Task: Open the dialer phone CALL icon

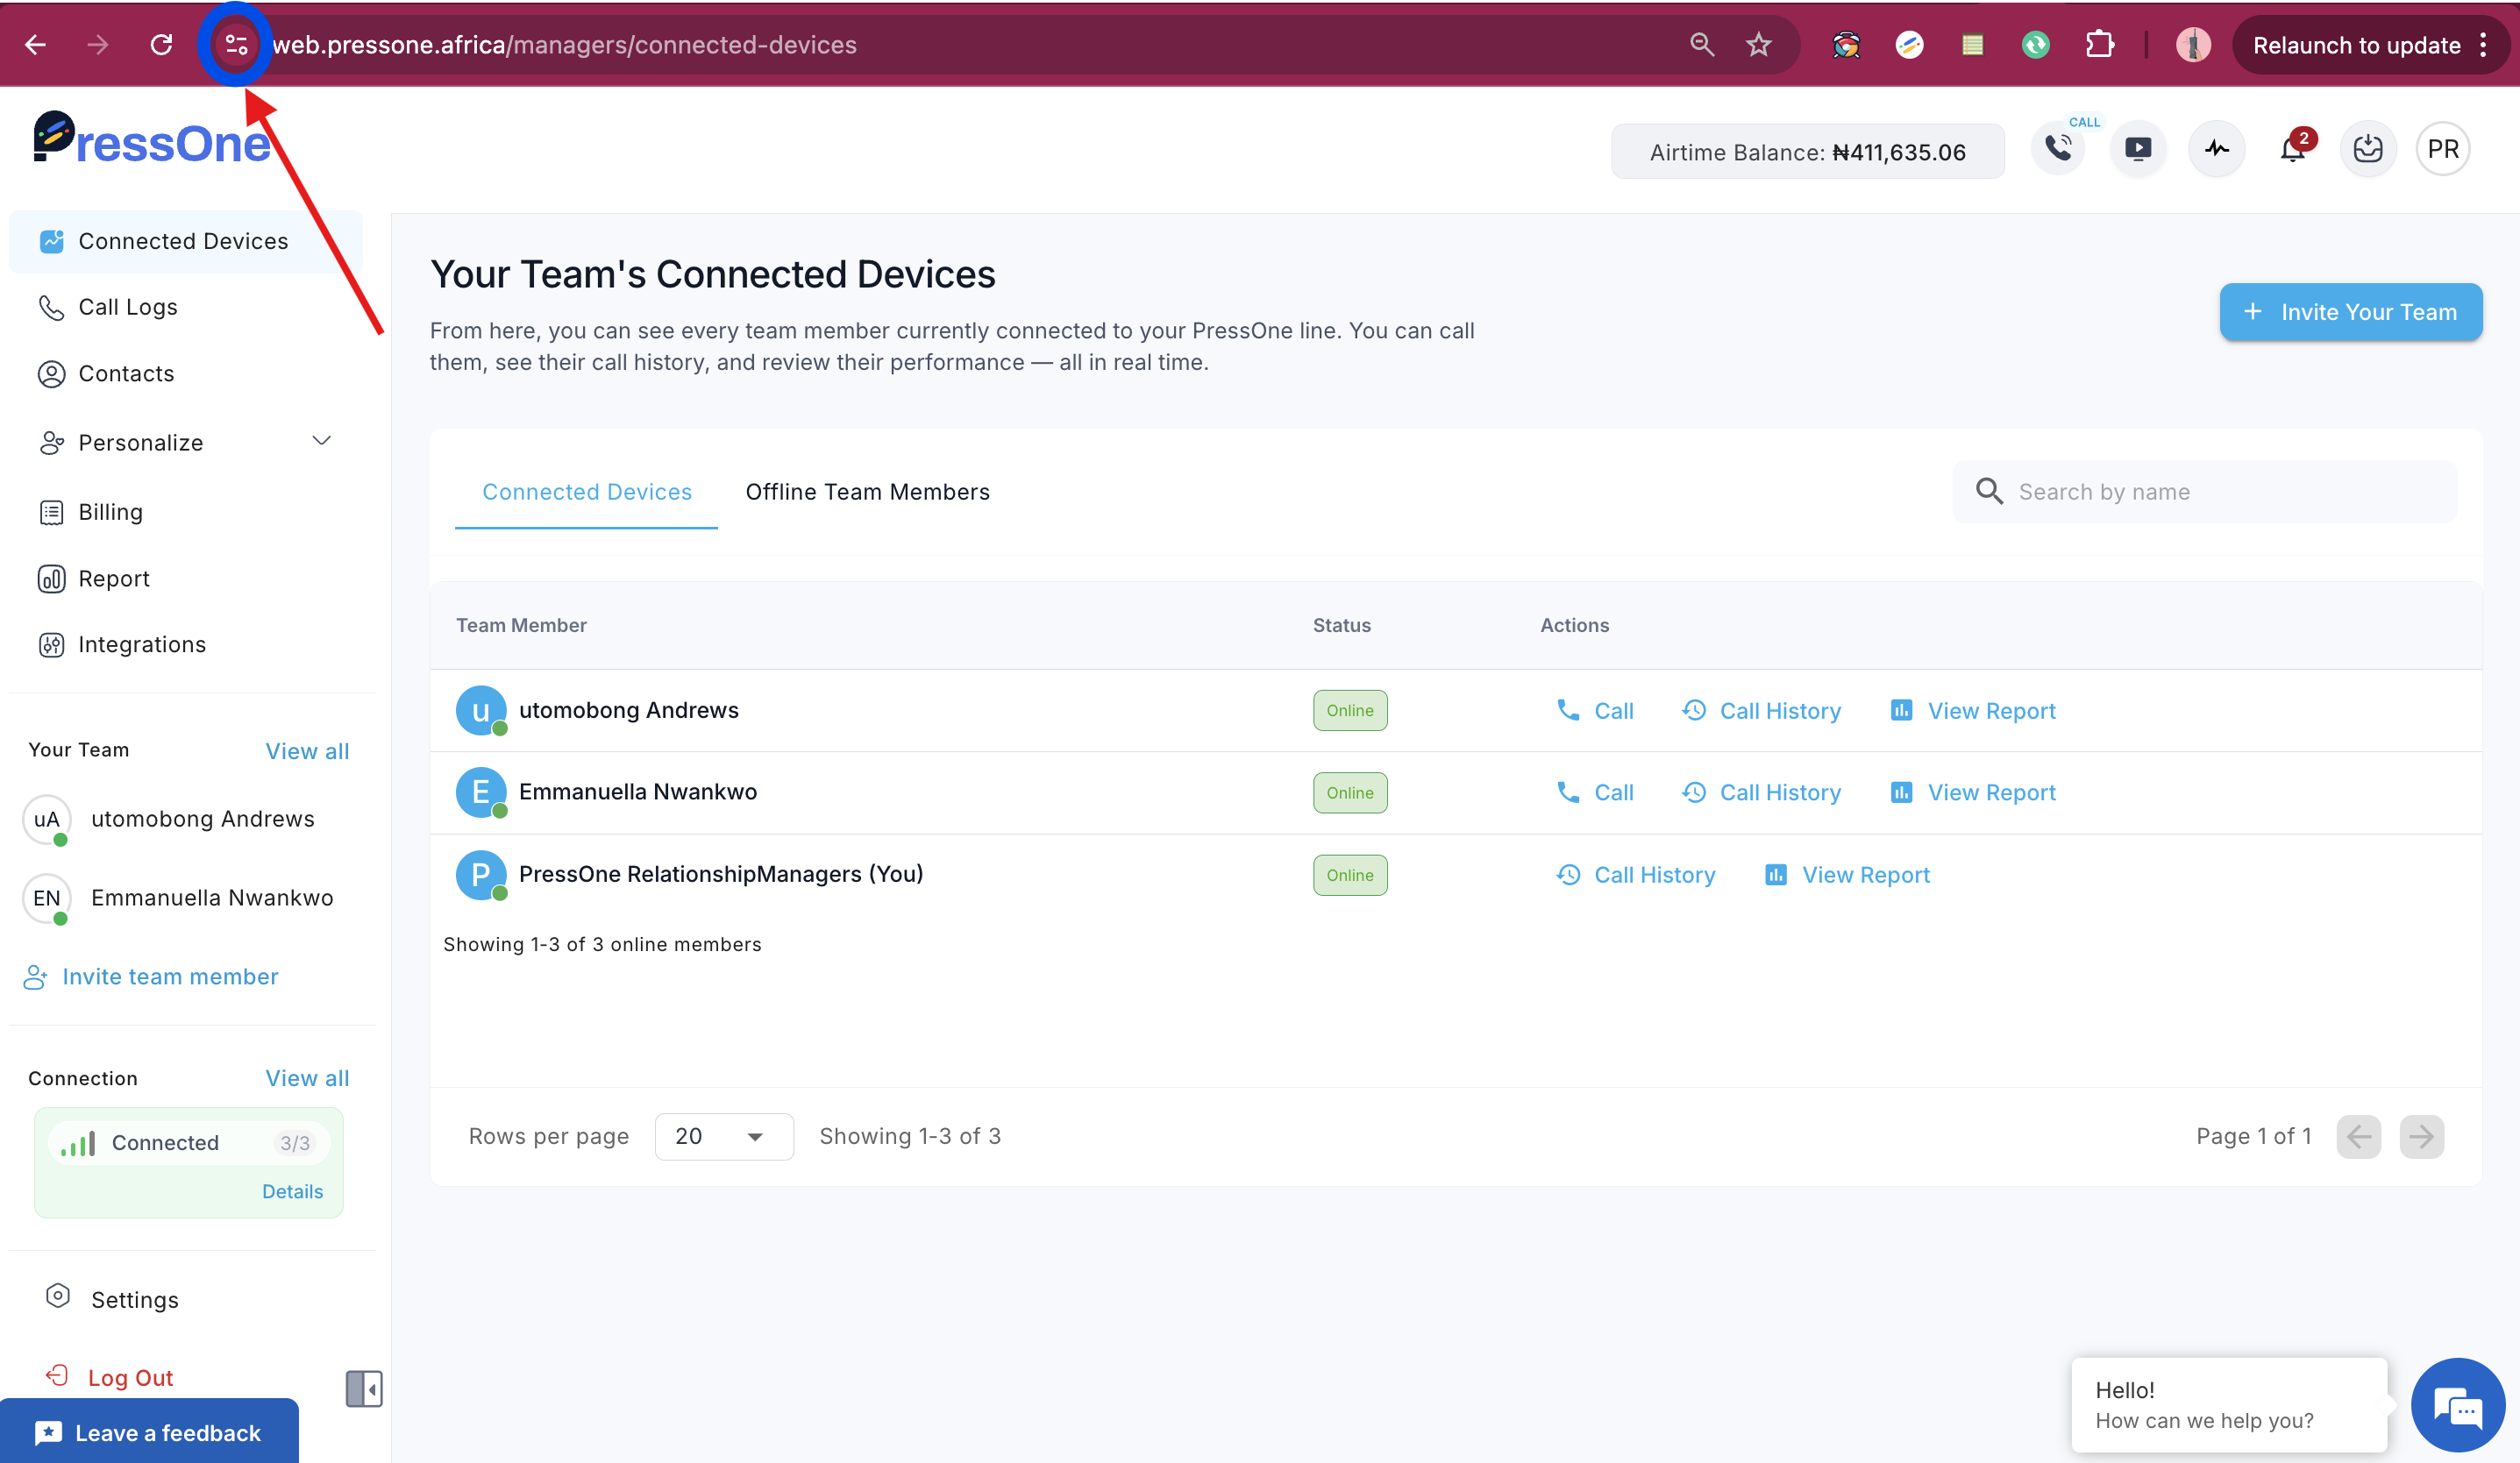Action: [2058, 150]
